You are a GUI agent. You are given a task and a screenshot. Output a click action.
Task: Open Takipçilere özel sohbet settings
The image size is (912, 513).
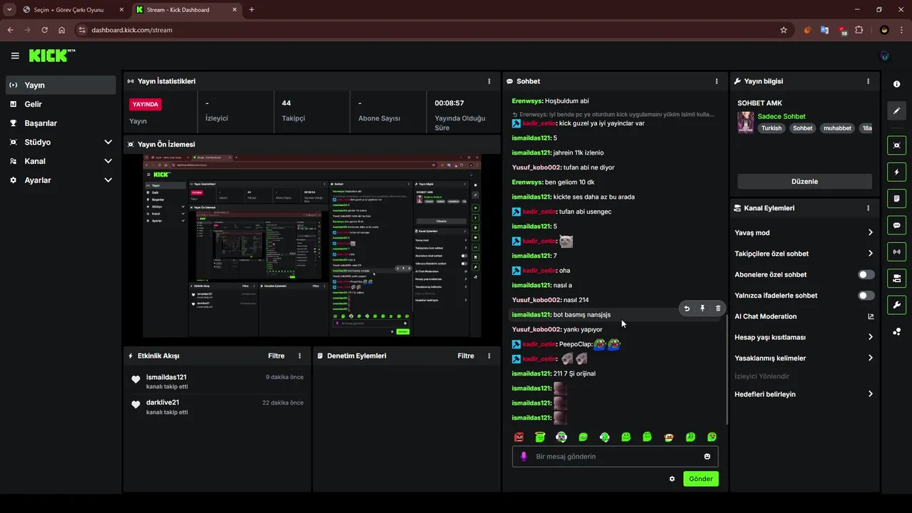point(804,254)
